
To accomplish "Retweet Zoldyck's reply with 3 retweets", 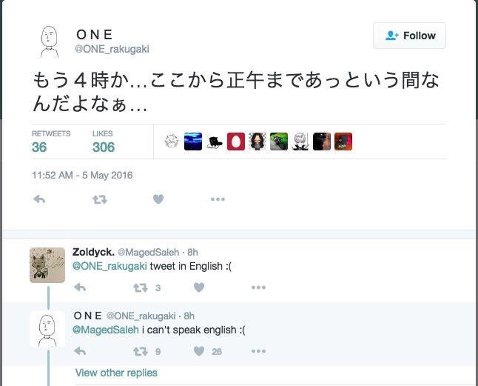I will 141,287.
